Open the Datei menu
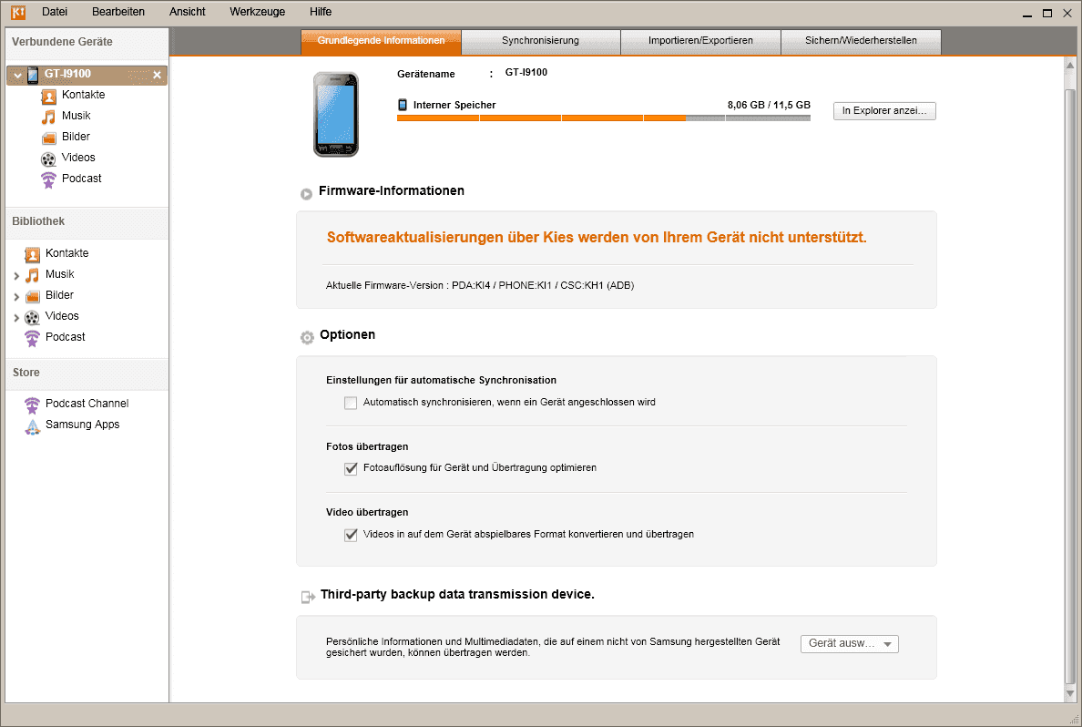The image size is (1082, 727). tap(55, 12)
